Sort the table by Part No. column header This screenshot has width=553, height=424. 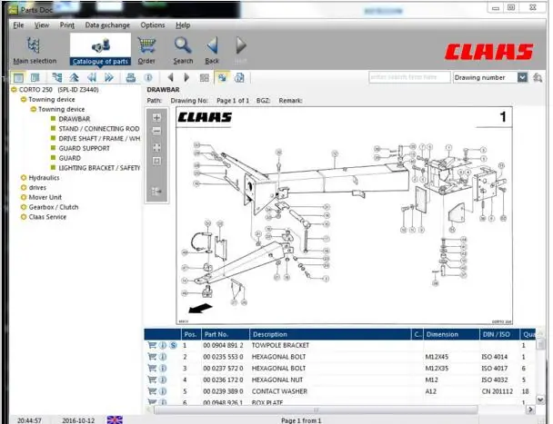[222, 334]
